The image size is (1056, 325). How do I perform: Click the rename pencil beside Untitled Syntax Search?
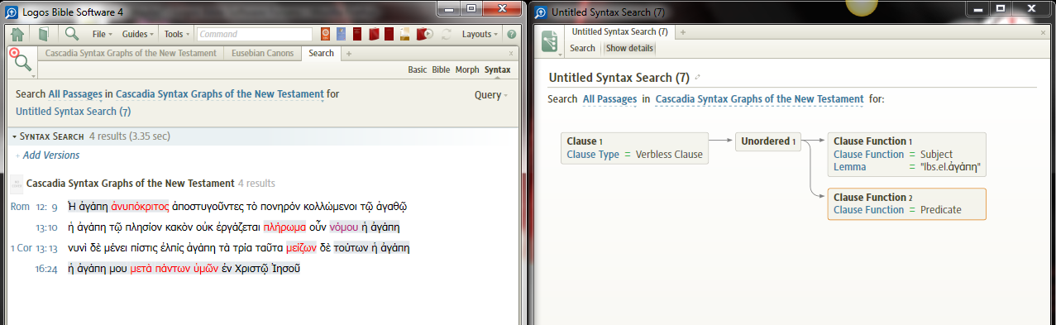[x=698, y=78]
